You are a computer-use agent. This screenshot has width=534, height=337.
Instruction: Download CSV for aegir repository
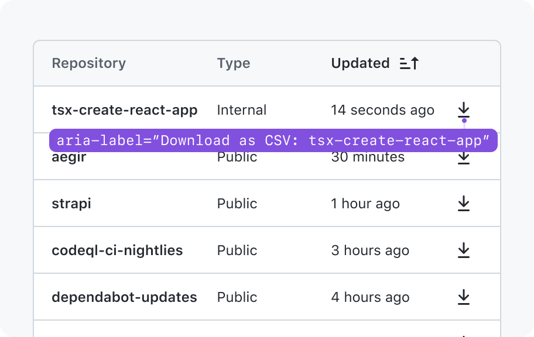pos(464,159)
